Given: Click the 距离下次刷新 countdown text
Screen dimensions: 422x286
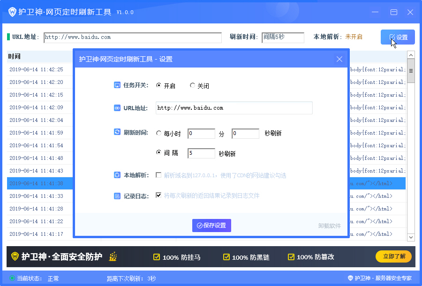Looking at the screenshot, I should pyautogui.click(x=131, y=278).
